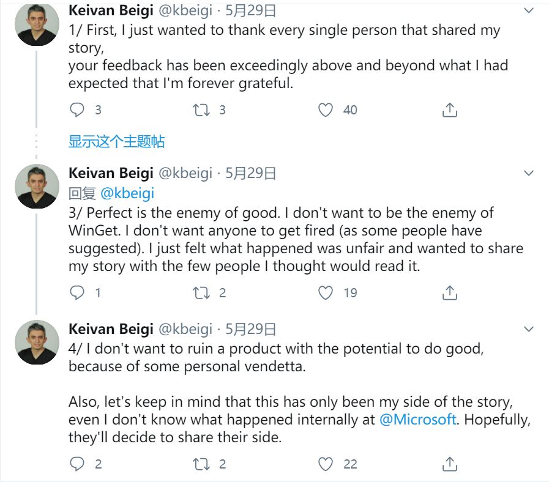Image resolution: width=549 pixels, height=482 pixels.
Task: Share the 3/ WinGet tweet
Action: (450, 293)
